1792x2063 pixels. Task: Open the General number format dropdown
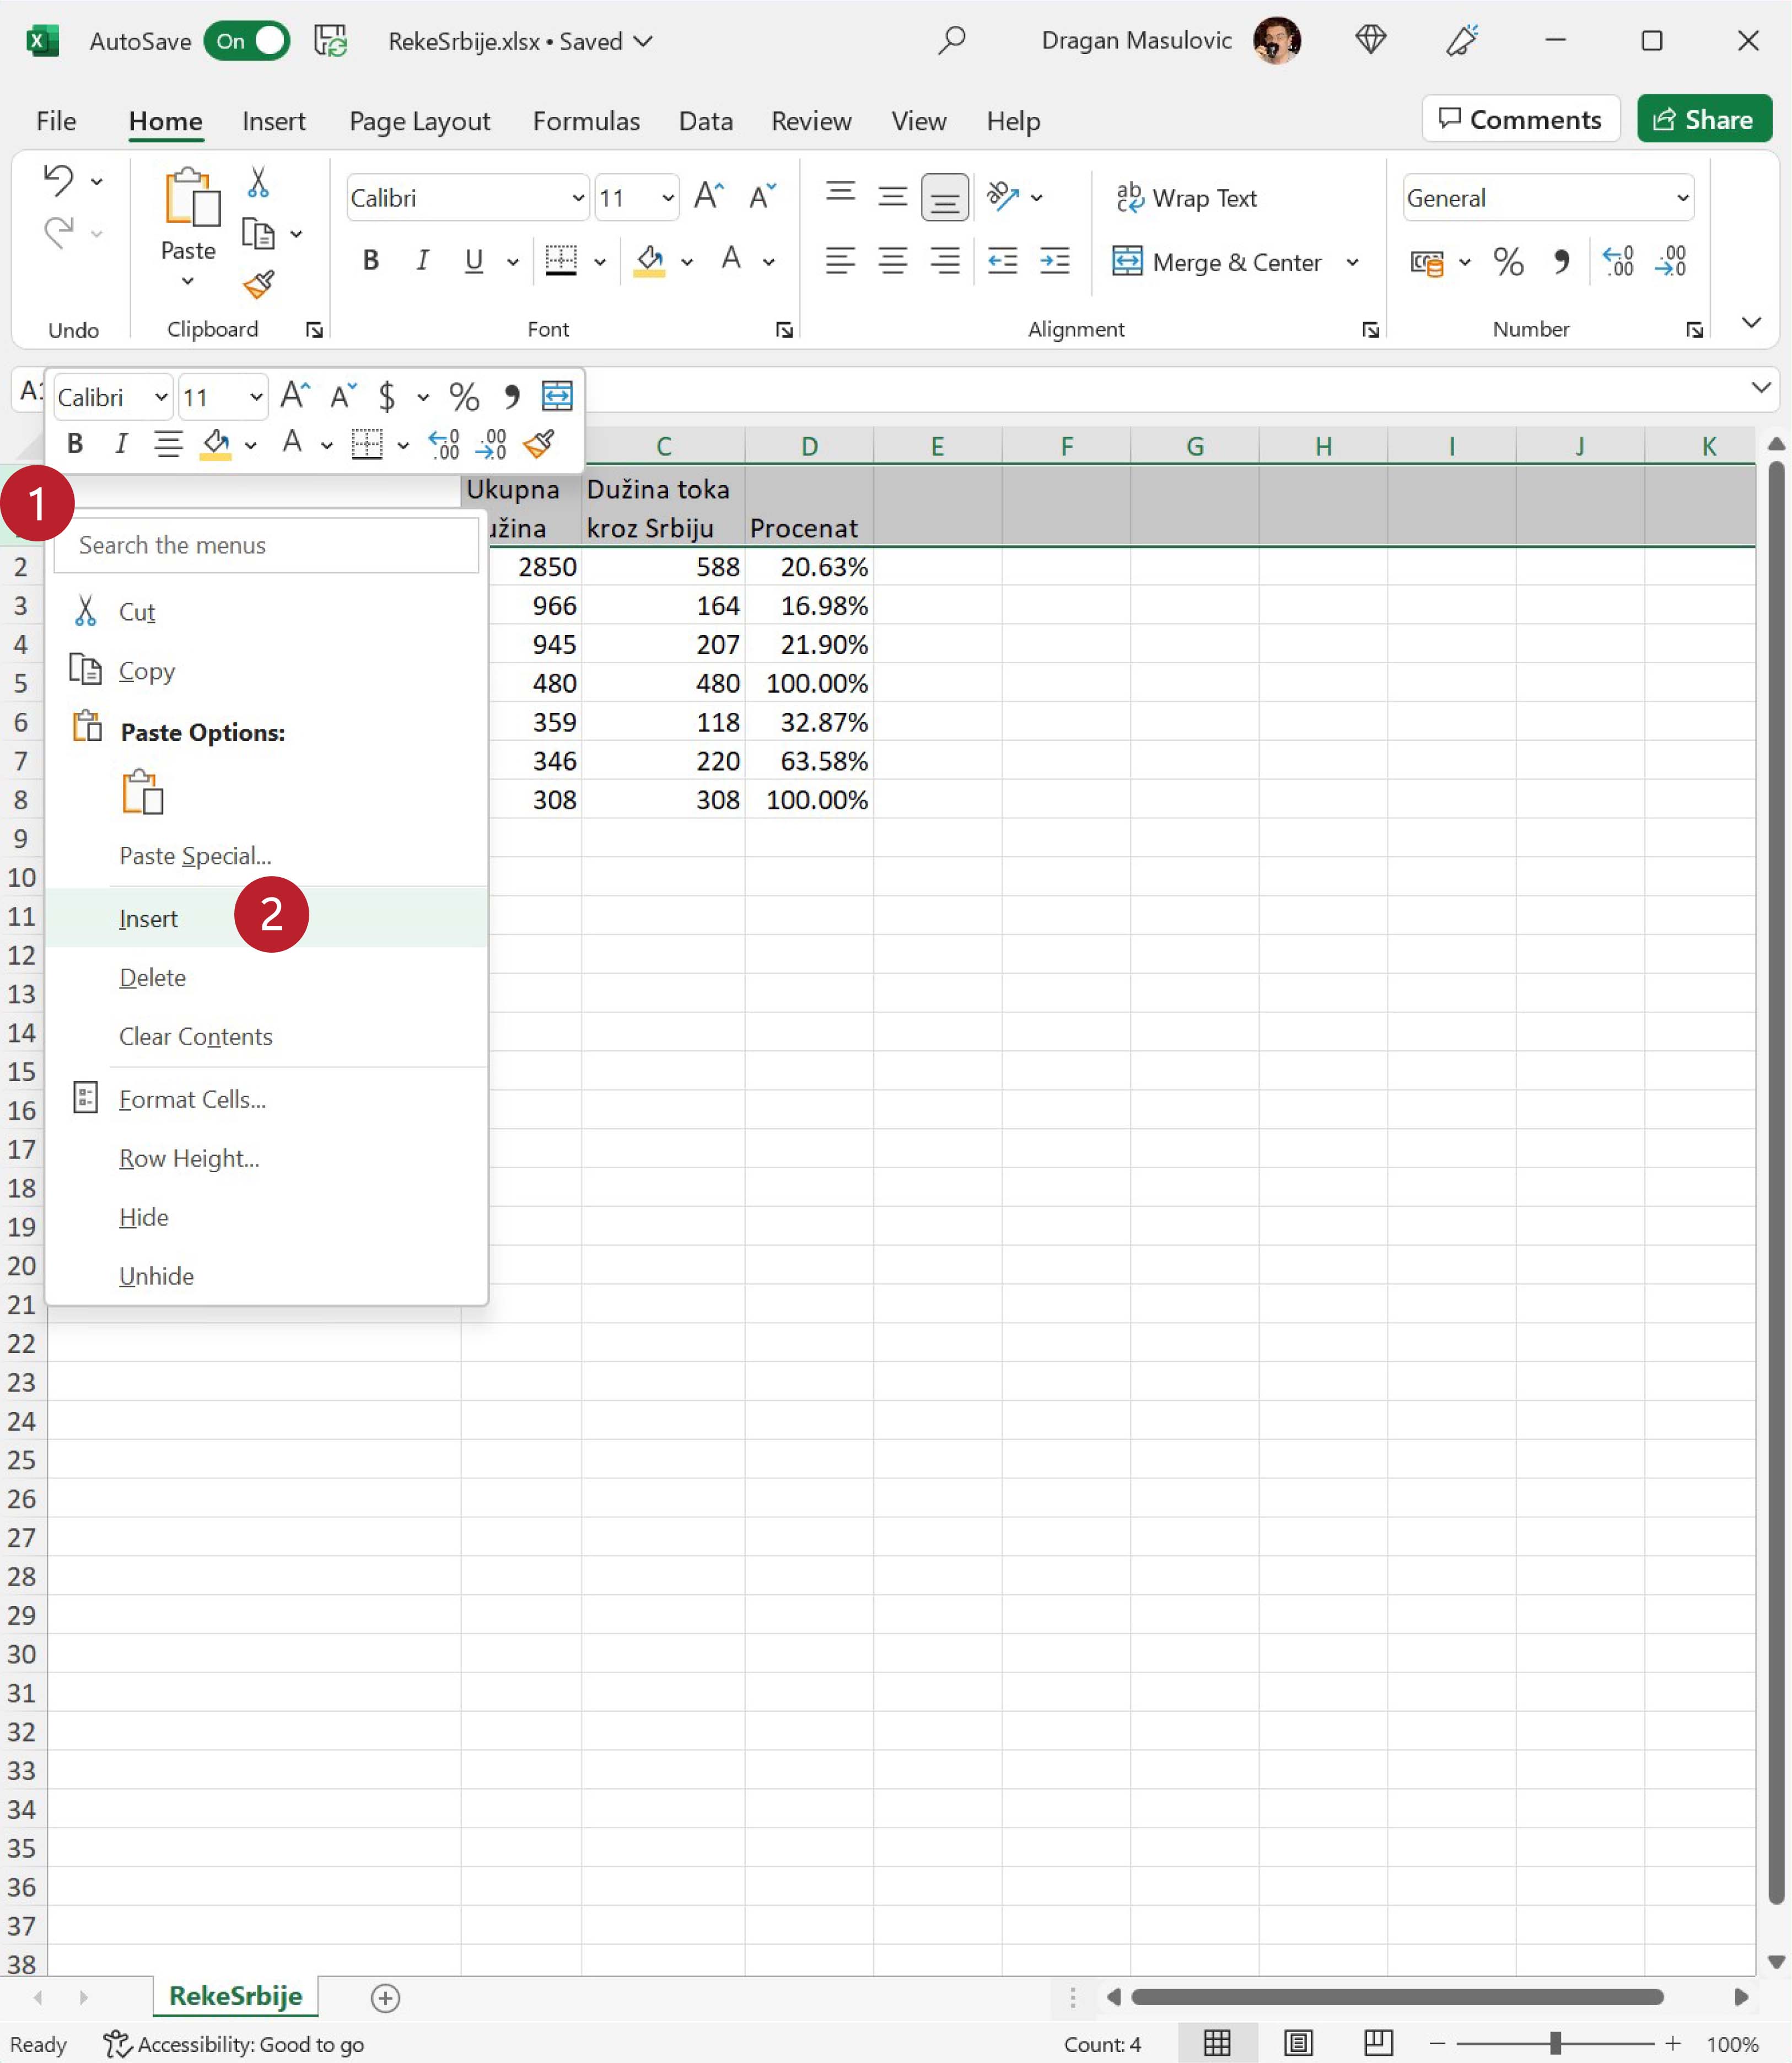point(1682,198)
